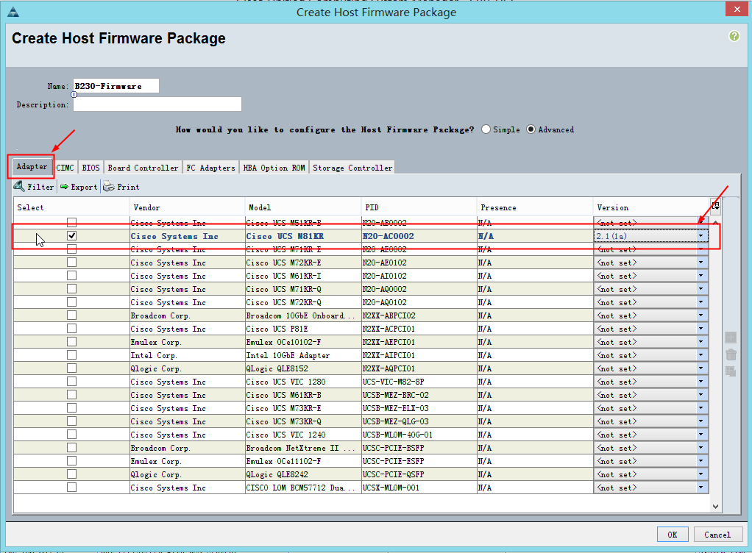Switch to the BIOS tab
752x553 pixels.
click(91, 167)
